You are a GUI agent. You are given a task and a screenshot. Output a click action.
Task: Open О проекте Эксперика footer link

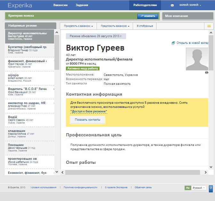pos(116,187)
